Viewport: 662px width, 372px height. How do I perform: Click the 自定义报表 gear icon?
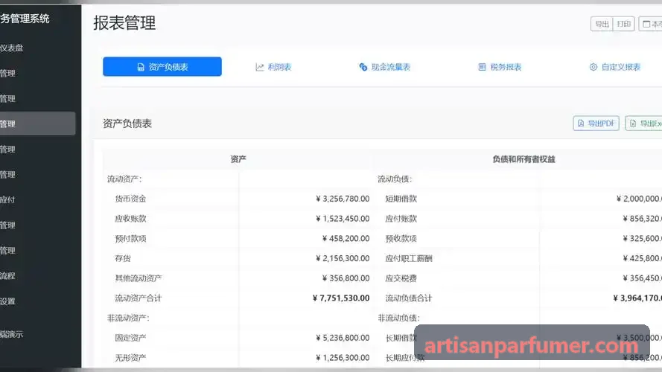point(593,67)
